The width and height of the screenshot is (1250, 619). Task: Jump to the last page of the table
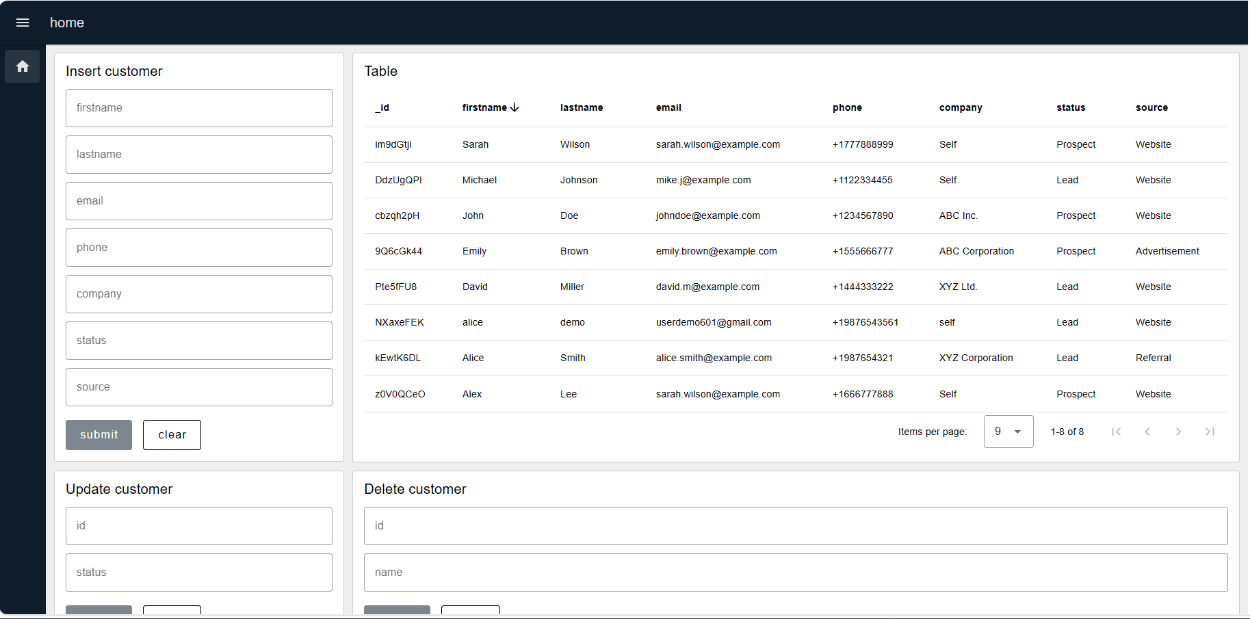coord(1210,432)
